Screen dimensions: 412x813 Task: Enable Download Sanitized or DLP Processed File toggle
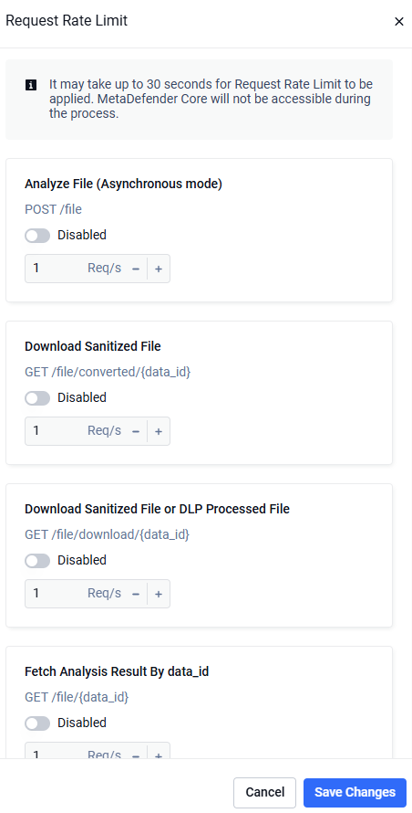tap(37, 561)
